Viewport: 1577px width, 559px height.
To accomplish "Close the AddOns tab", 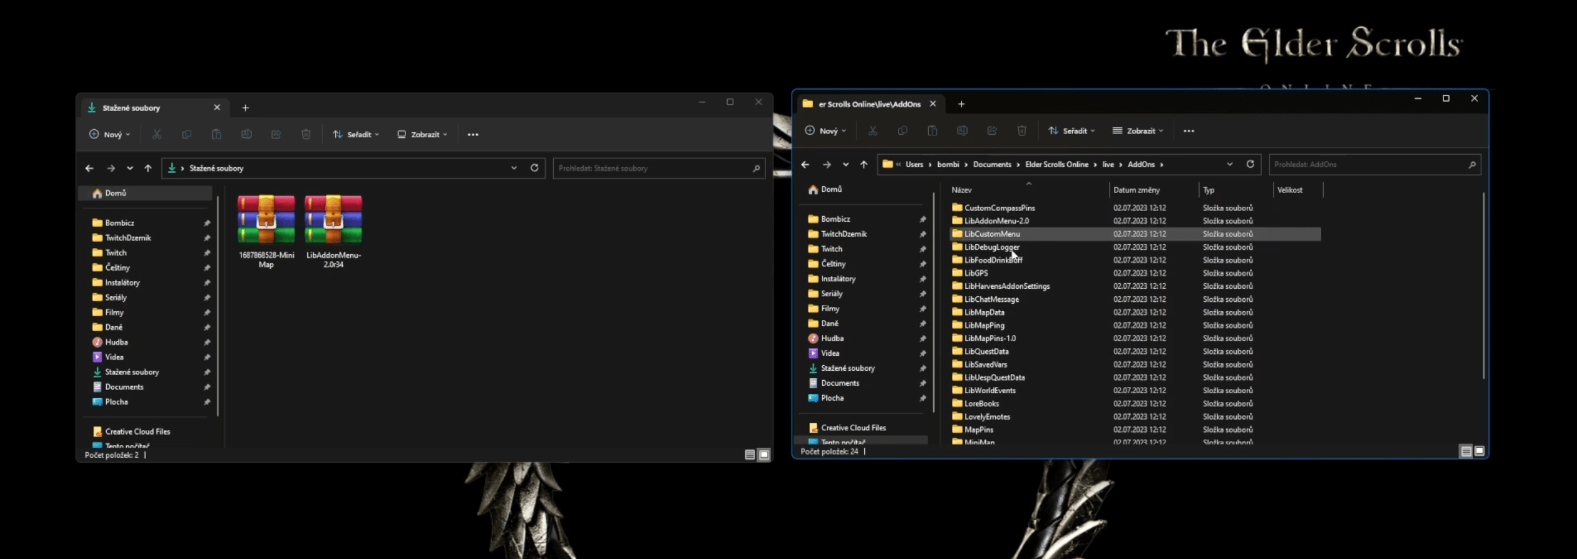I will 933,104.
